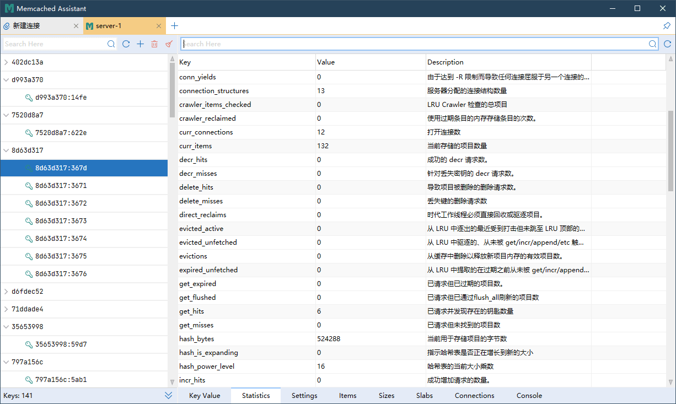Select key 8d63d317:3676
676x404 pixels.
pyautogui.click(x=84, y=274)
